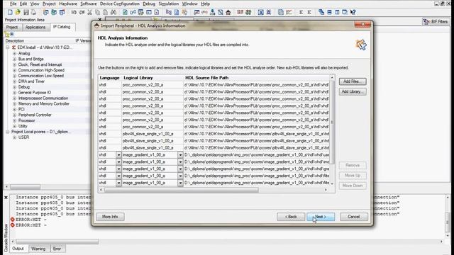
Task: Close the Console Window with its X icon
Action: (6, 198)
